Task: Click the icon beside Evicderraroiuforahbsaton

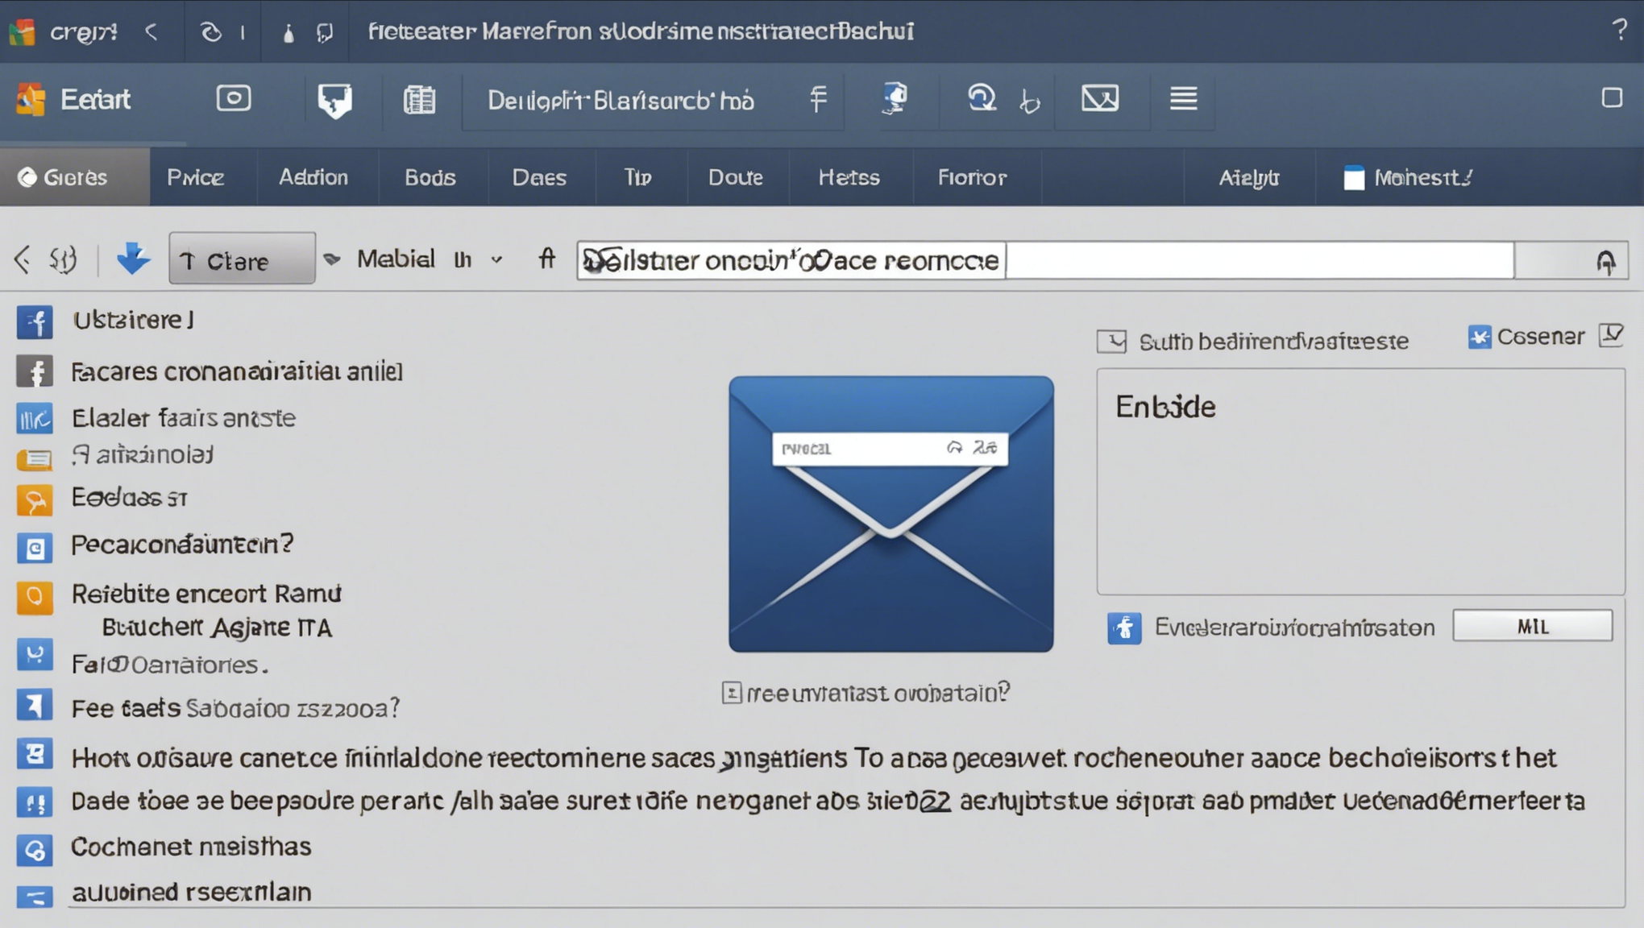Action: coord(1124,628)
